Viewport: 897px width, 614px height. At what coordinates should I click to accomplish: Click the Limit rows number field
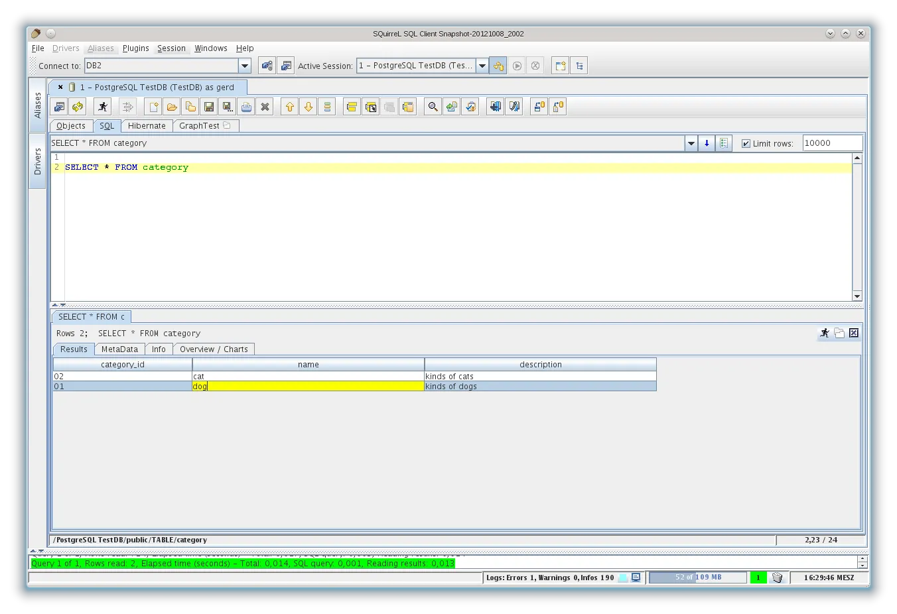coord(832,143)
